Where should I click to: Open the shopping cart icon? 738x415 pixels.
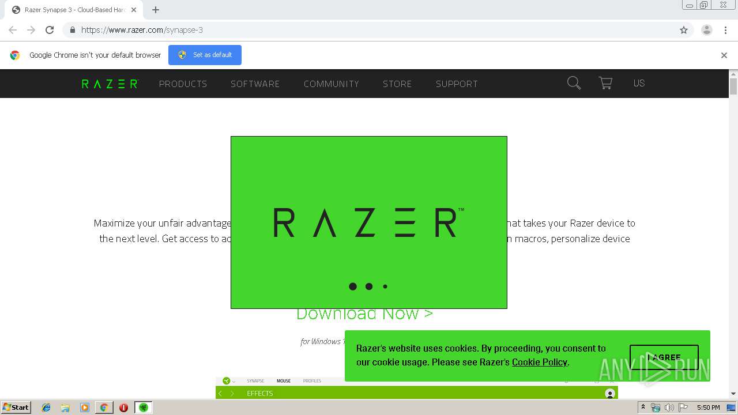[605, 83]
